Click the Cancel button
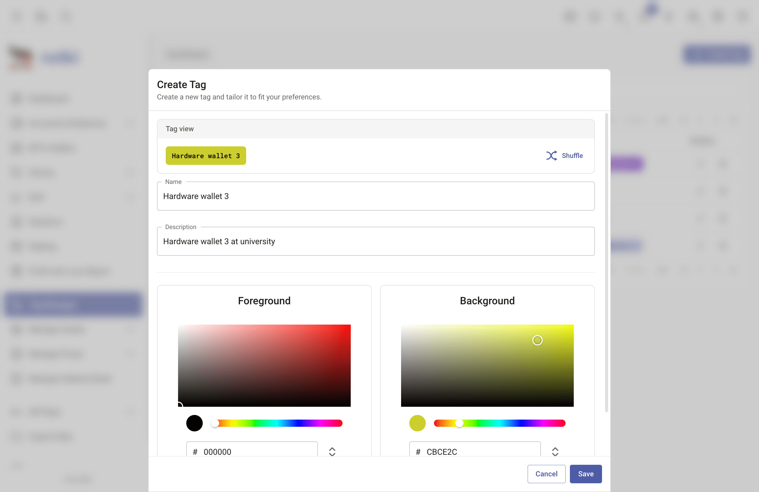This screenshot has width=759, height=492. tap(546, 474)
